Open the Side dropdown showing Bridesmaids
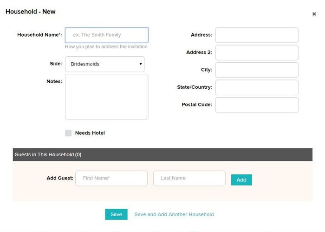The width and height of the screenshot is (325, 232). [x=104, y=64]
